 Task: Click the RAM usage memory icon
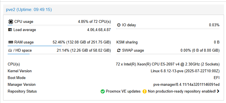(11, 42)
